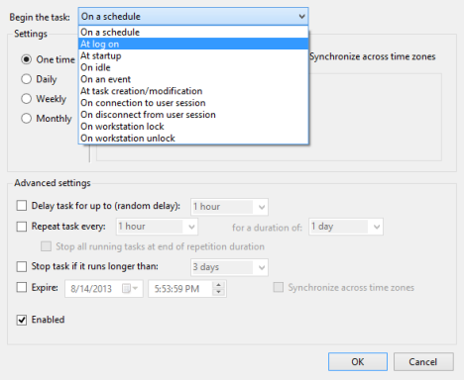Choose At startup trigger option
This screenshot has width=464, height=380.
coord(193,55)
